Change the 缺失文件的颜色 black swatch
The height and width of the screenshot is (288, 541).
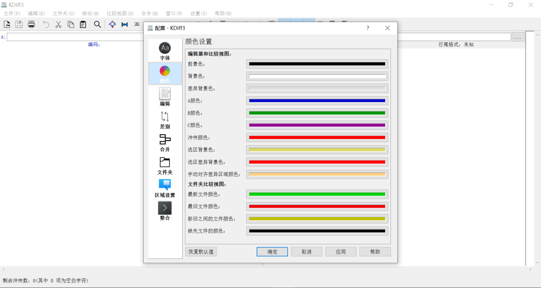click(x=317, y=231)
